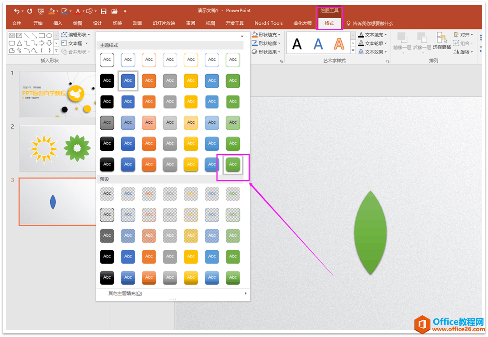The width and height of the screenshot is (488, 337).
Task: Open the 文本填充 dropdown
Action: click(372, 34)
